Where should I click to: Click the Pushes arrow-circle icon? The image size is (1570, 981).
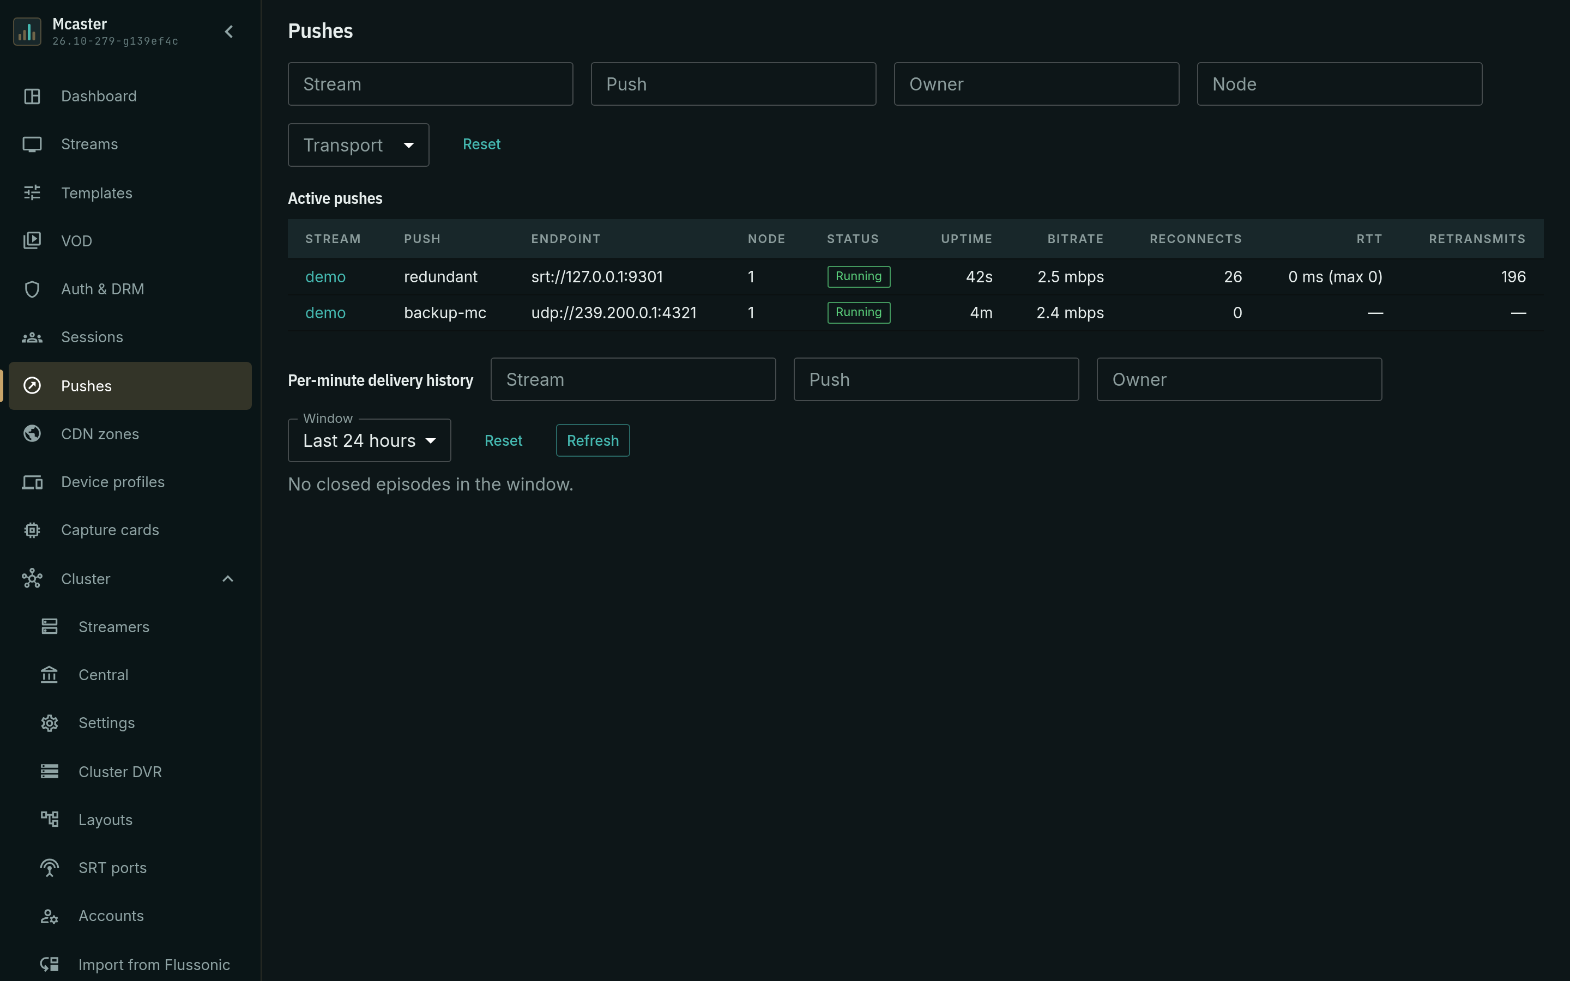tap(32, 385)
